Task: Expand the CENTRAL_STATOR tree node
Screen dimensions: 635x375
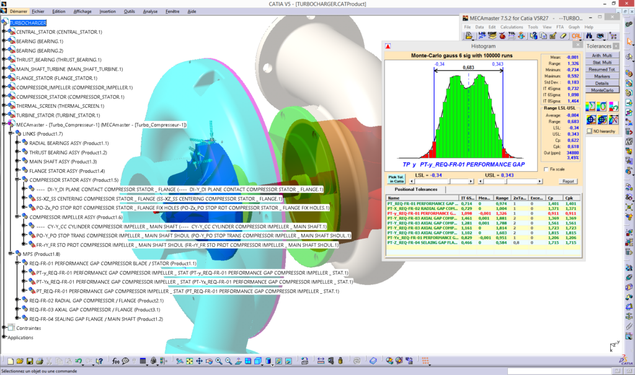Action: pyautogui.click(x=4, y=32)
